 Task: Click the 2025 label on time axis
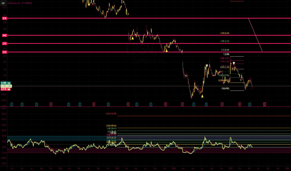(231, 169)
